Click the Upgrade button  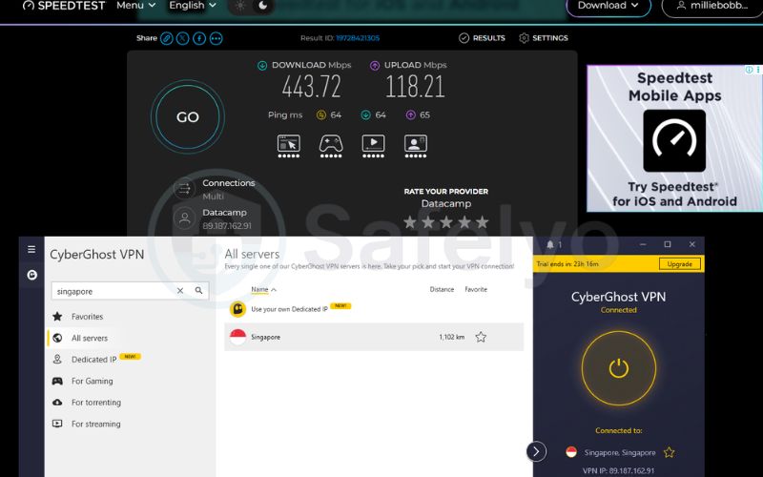(x=680, y=264)
